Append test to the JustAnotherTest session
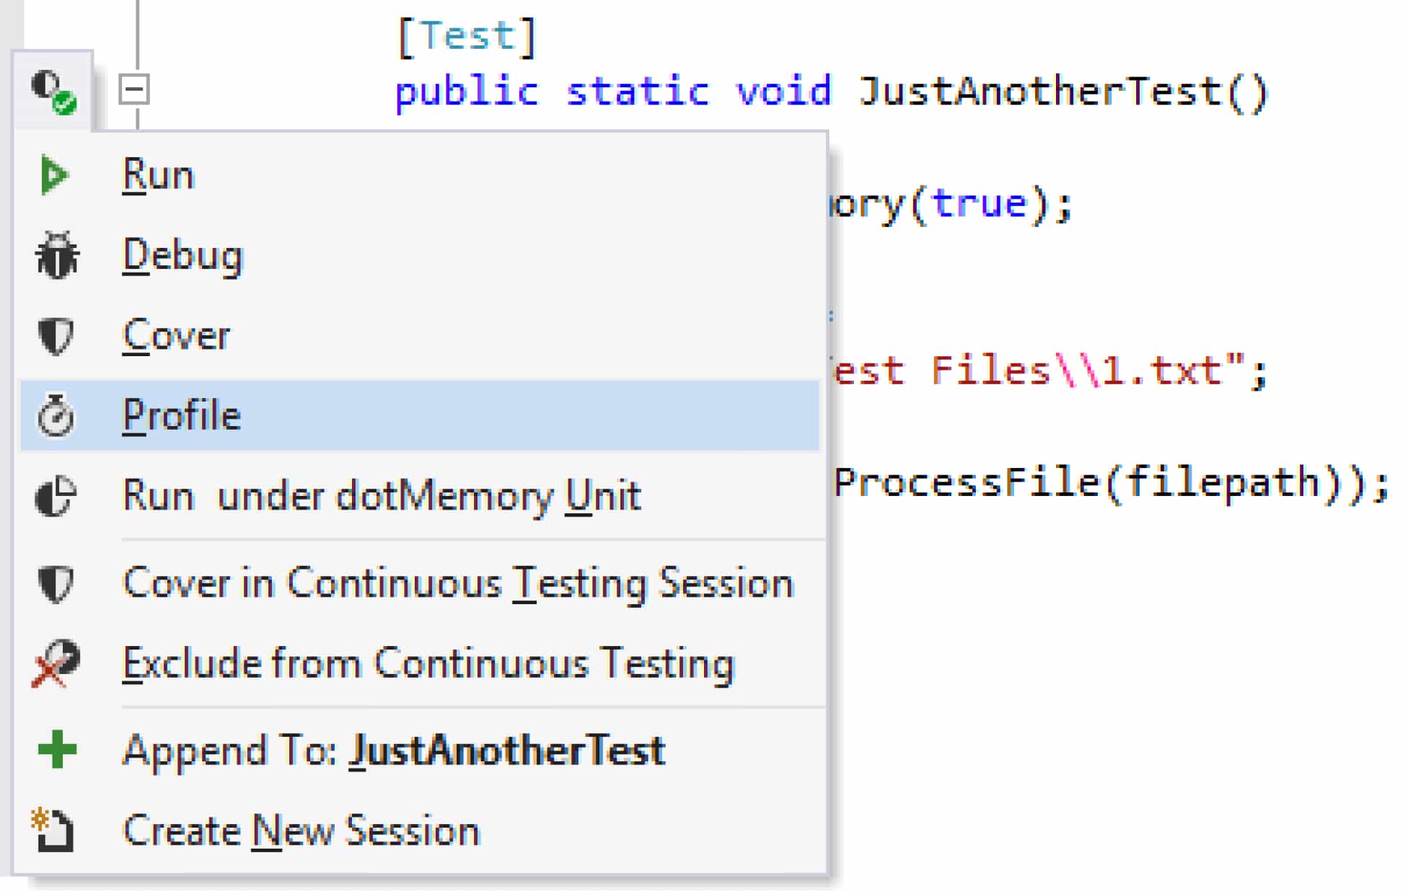This screenshot has height=894, width=1408. tap(394, 750)
